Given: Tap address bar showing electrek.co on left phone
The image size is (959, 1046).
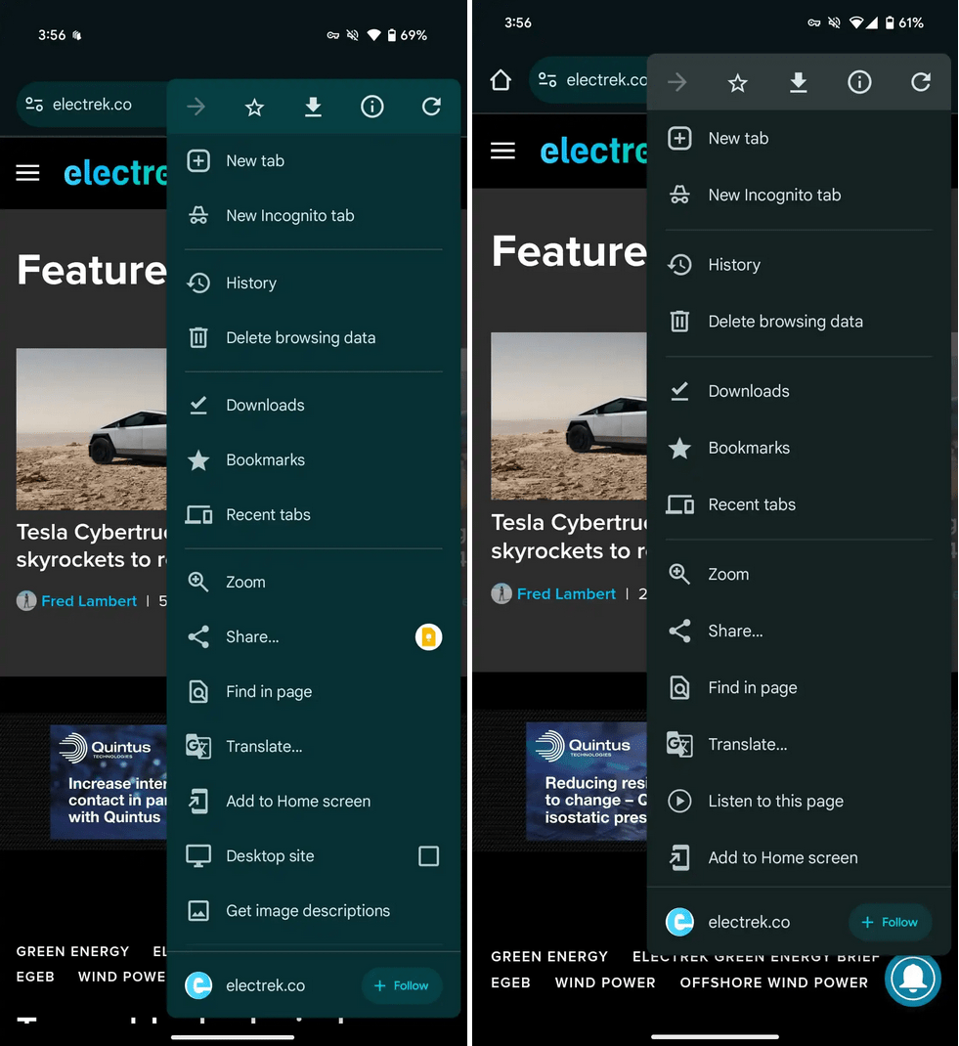Looking at the screenshot, I should pos(92,105).
